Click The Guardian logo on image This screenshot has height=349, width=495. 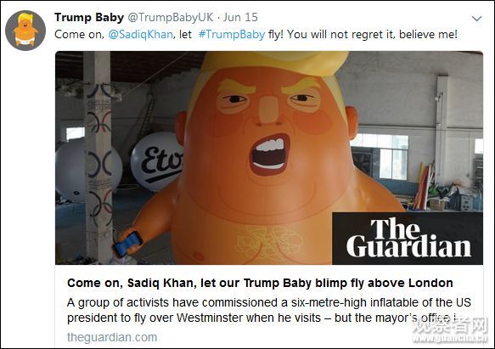click(408, 239)
